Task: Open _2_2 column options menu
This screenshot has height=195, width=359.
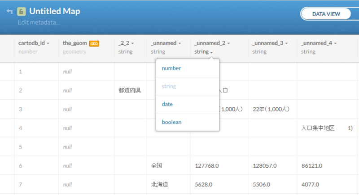Action: click(132, 43)
